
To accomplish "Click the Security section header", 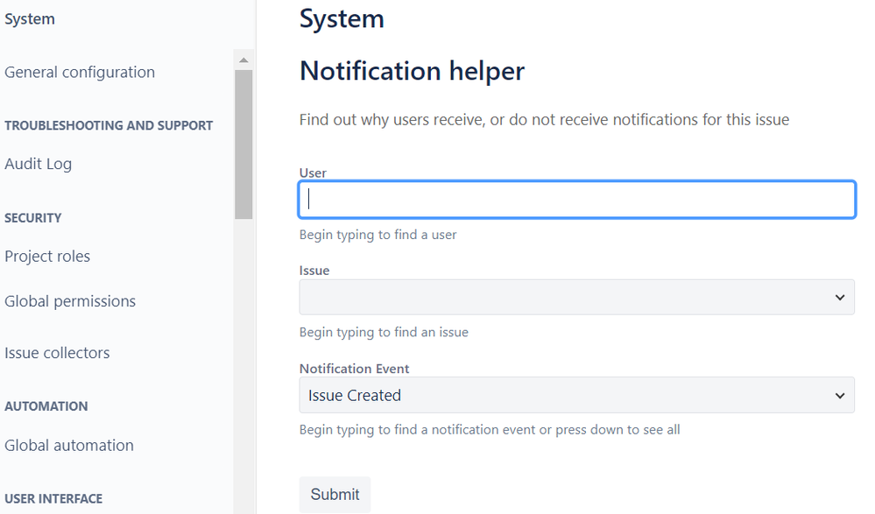I will tap(33, 218).
